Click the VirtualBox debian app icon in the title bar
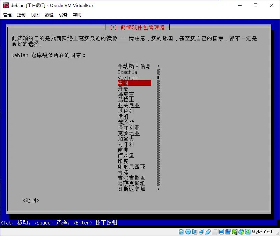The image size is (280, 236). click(6, 5)
